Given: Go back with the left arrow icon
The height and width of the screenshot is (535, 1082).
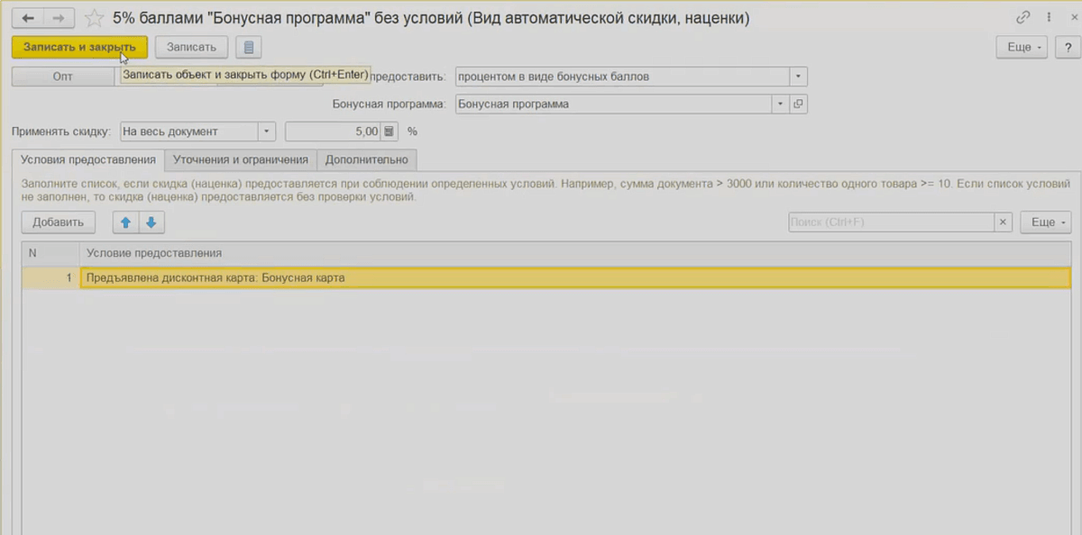Looking at the screenshot, I should pyautogui.click(x=28, y=18).
